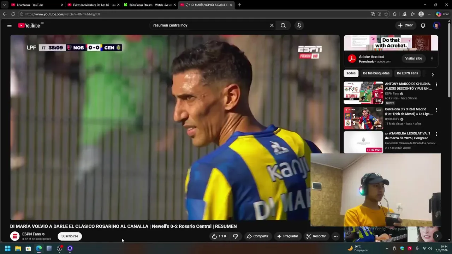Open the weather widget showing 26°C

point(357,248)
